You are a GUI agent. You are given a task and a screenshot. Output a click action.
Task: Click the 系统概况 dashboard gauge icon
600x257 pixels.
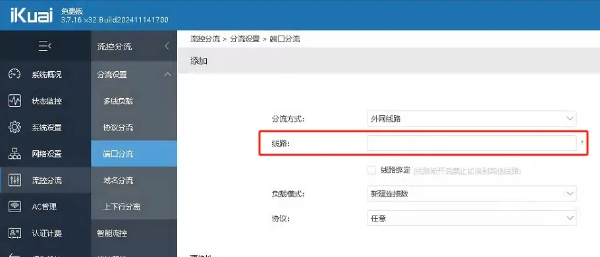point(14,74)
